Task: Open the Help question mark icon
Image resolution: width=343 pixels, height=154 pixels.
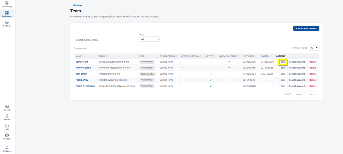Action: point(7,127)
